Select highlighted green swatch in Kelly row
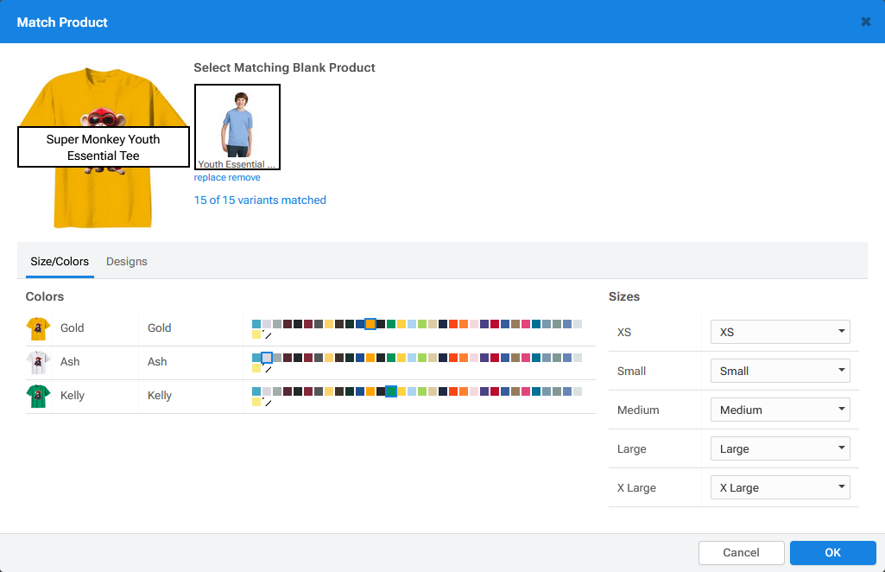This screenshot has height=572, width=885. [391, 391]
